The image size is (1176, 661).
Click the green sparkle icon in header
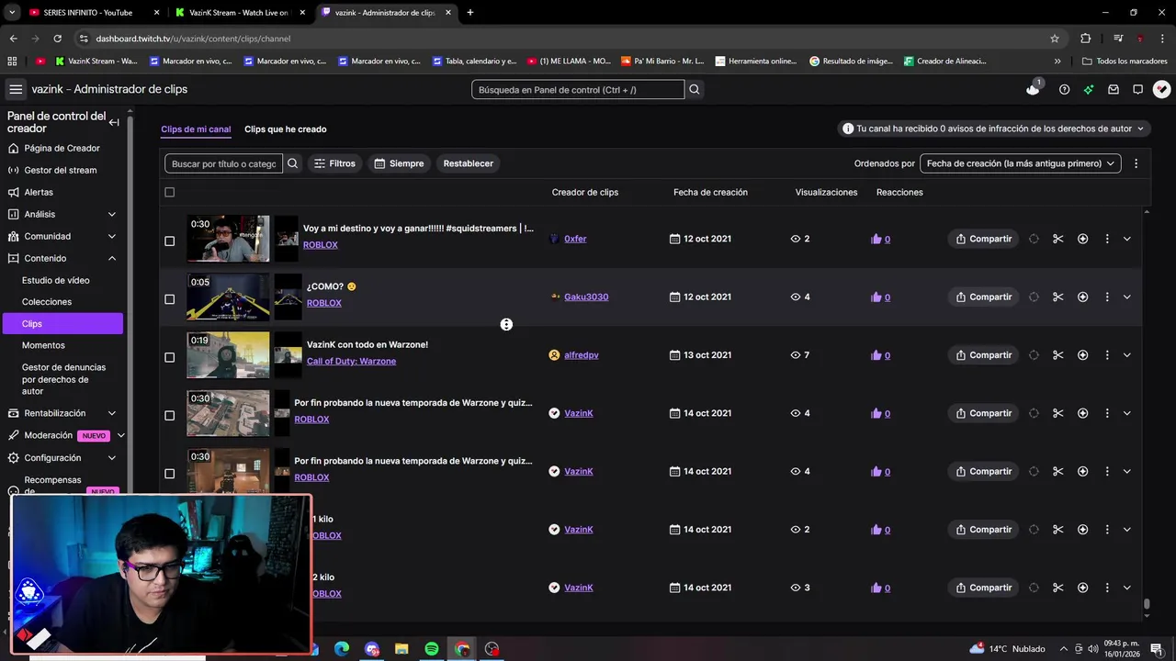tap(1089, 89)
